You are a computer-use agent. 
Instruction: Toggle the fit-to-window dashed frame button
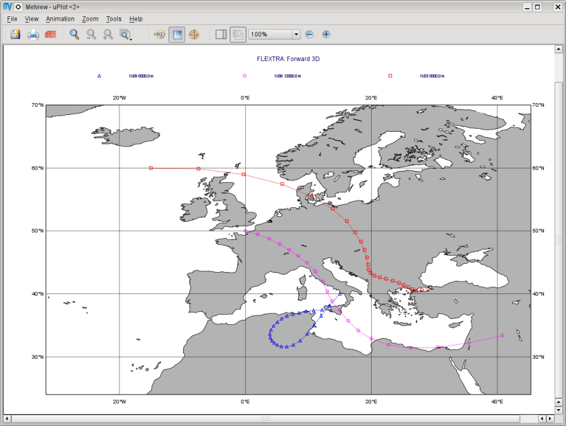click(x=238, y=35)
